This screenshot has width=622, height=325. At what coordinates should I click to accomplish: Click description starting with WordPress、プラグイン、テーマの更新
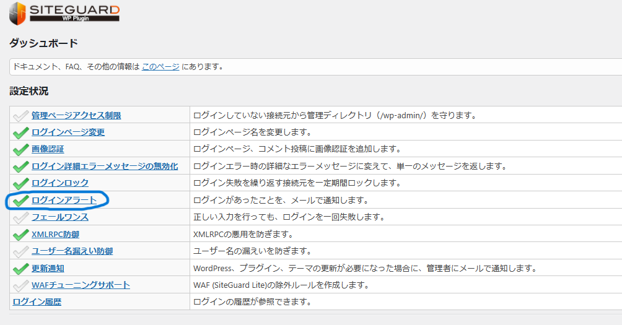point(366,268)
